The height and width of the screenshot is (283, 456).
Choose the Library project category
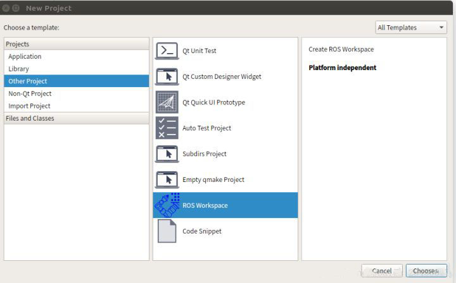[19, 69]
